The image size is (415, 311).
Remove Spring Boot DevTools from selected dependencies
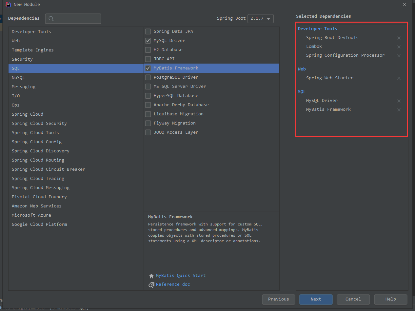pos(399,38)
